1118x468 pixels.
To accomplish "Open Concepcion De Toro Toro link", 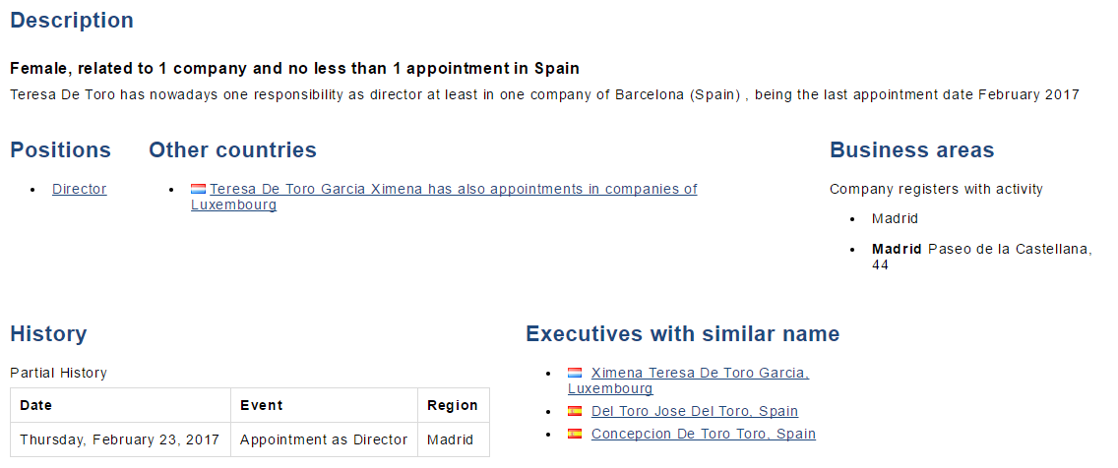I will [x=703, y=434].
